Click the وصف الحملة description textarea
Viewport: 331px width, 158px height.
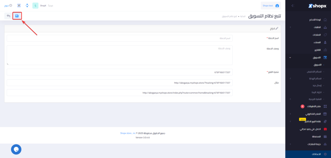tap(120, 55)
